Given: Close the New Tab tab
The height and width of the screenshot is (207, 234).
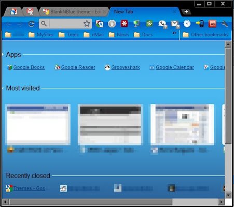Looking at the screenshot, I should (174, 12).
